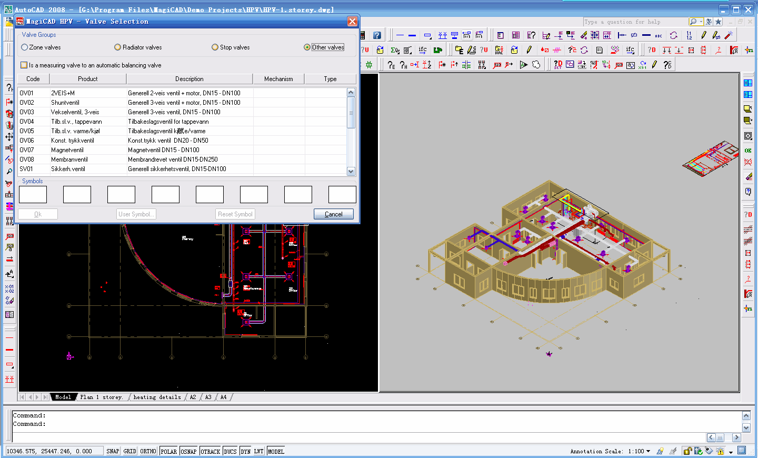Toggle OSNAP in status bar

pos(188,451)
